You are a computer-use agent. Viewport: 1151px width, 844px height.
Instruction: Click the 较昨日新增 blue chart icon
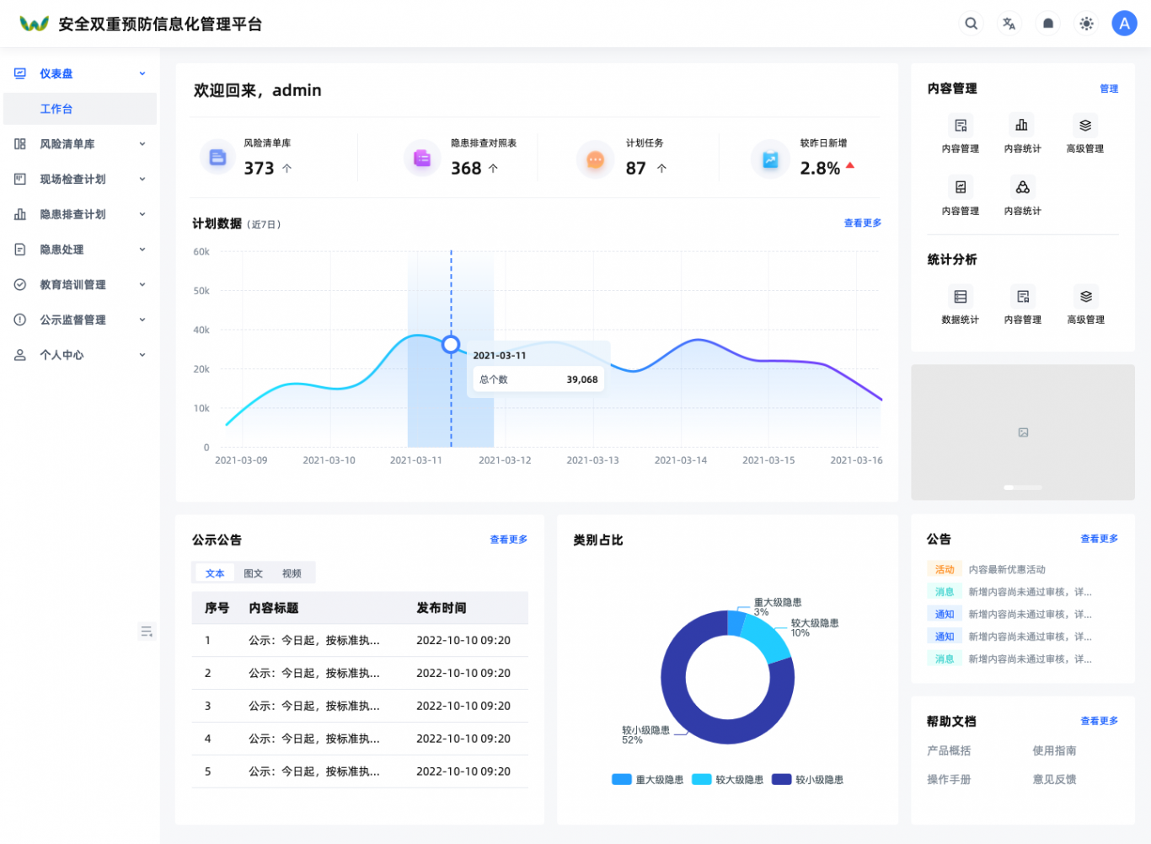coord(770,159)
